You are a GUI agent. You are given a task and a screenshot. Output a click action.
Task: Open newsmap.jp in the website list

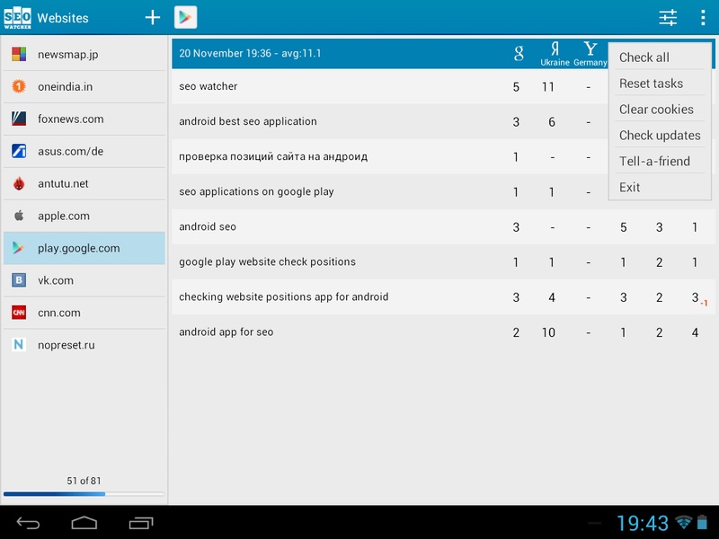pyautogui.click(x=84, y=54)
